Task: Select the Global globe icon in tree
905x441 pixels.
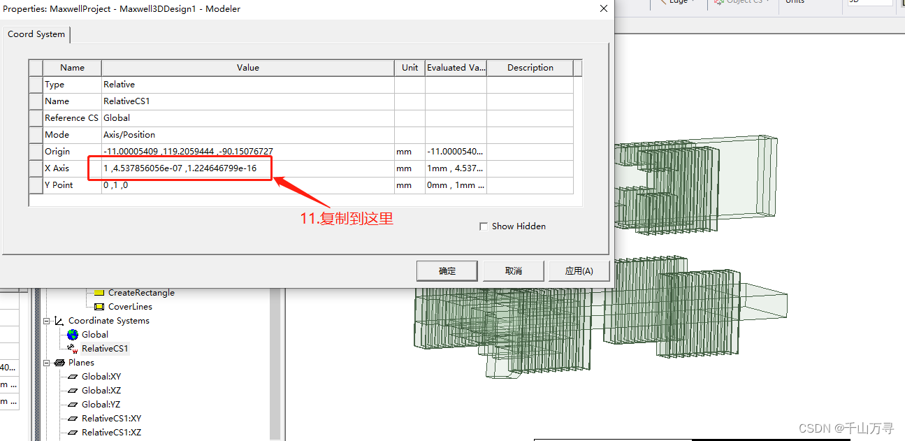Action: coord(73,335)
